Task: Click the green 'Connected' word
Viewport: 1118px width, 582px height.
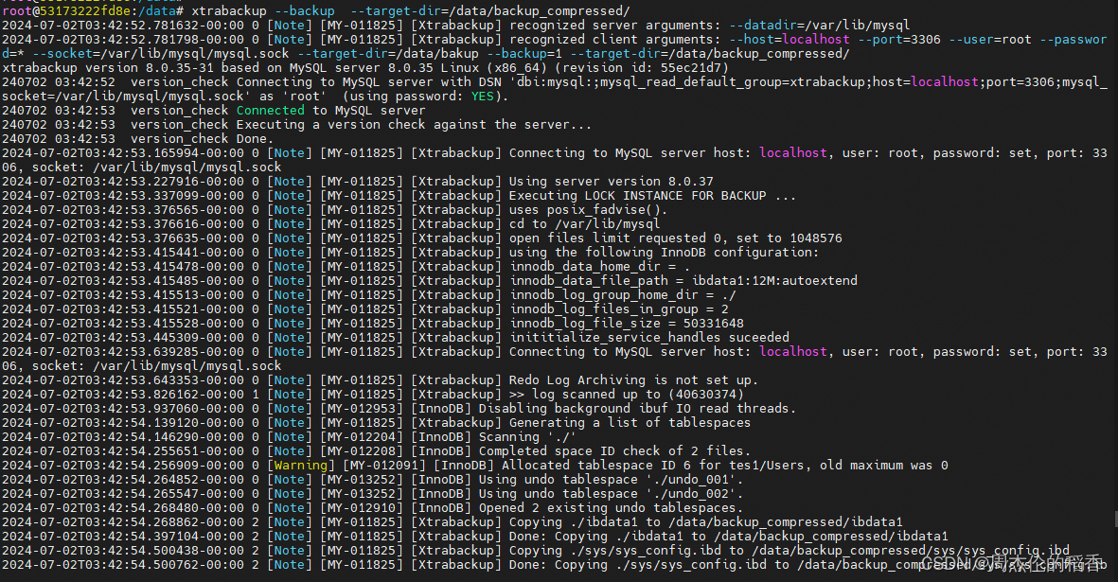Action: tap(270, 111)
